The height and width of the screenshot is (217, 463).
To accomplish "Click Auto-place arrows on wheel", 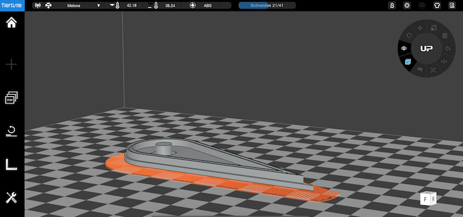I will (433, 69).
